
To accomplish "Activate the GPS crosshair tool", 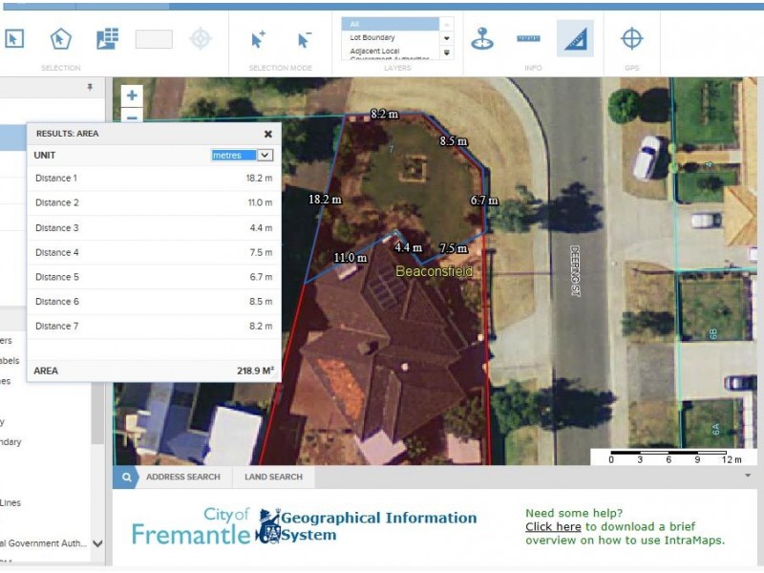I will click(631, 39).
